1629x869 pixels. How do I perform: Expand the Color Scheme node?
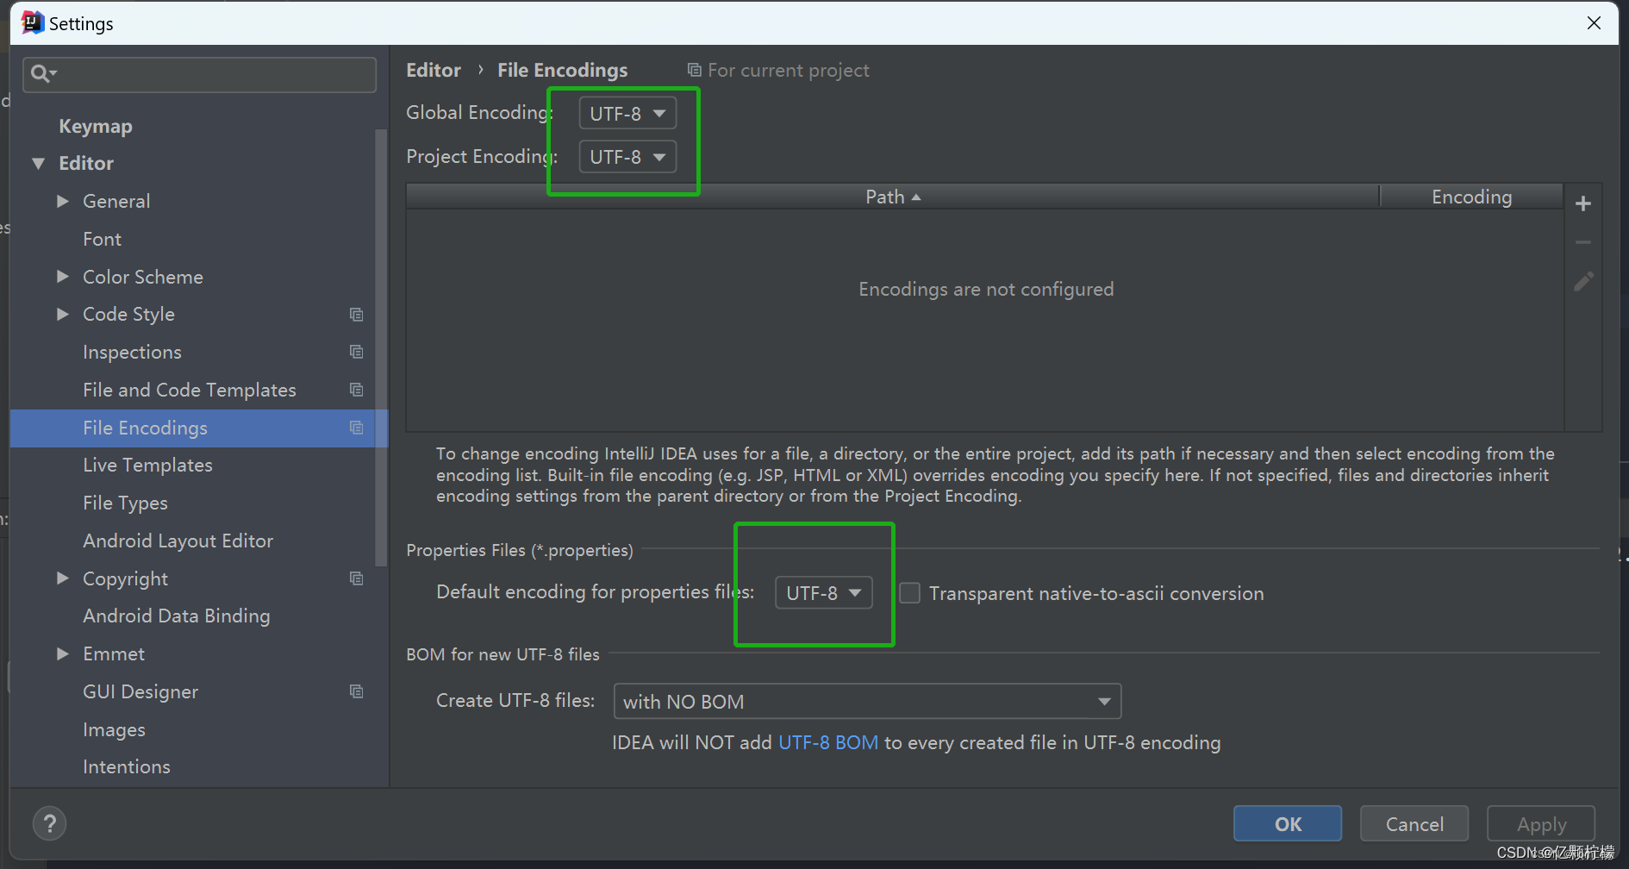62,277
